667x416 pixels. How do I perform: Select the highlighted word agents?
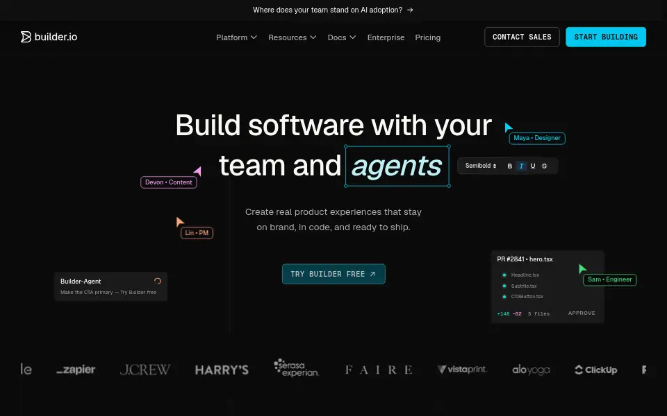397,166
